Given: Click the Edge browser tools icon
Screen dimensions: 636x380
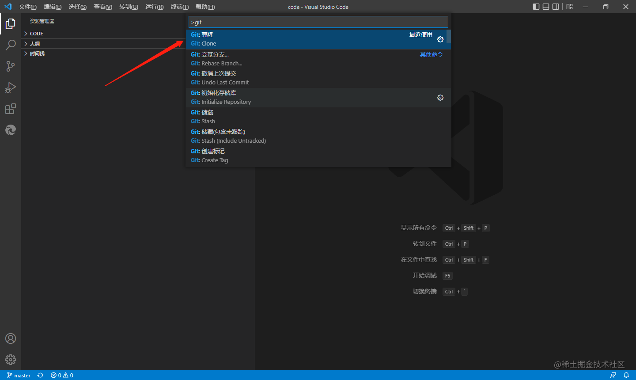Looking at the screenshot, I should [11, 130].
